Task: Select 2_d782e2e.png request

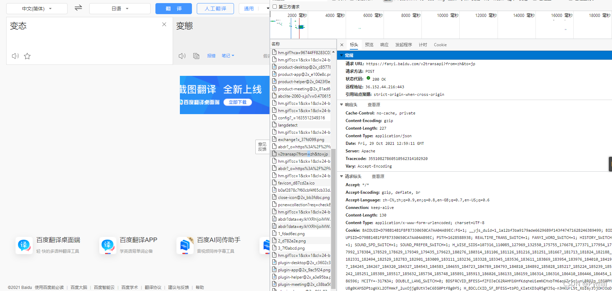Action: pyautogui.click(x=300, y=241)
